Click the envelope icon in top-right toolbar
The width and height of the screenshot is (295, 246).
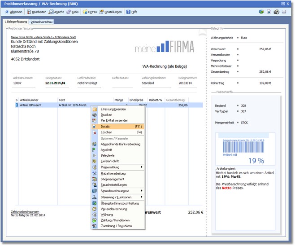point(284,12)
